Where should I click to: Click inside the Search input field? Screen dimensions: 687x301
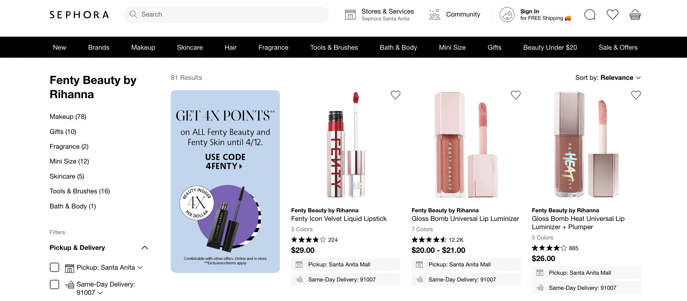click(207, 14)
